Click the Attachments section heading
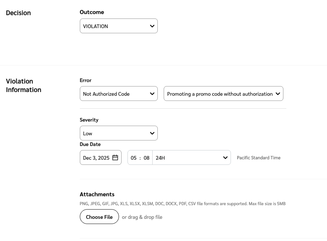Image resolution: width=327 pixels, height=241 pixels. (97, 194)
